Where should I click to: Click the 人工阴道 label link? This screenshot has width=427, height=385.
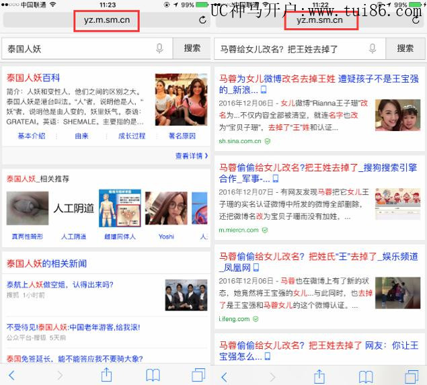74,237
